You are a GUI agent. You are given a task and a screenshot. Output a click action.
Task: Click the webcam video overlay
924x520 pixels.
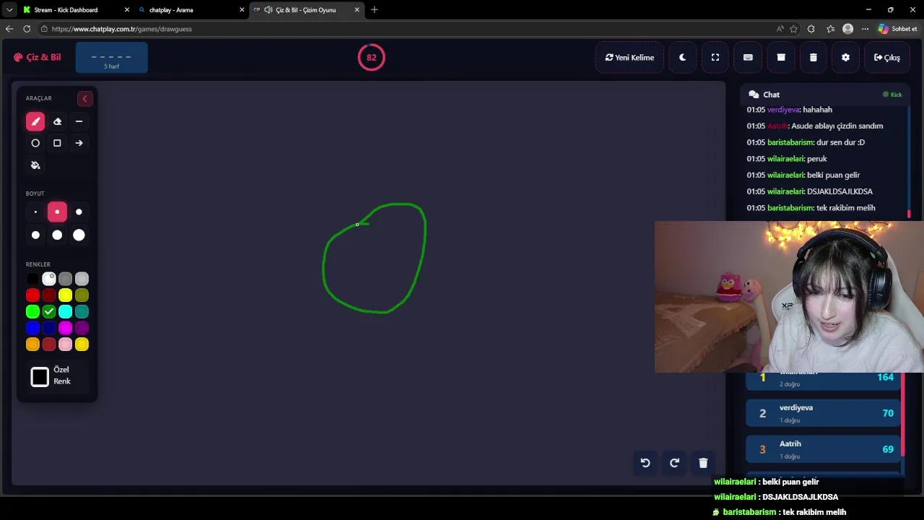point(789,297)
